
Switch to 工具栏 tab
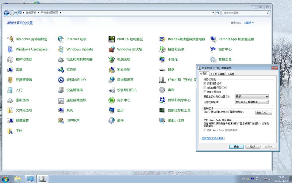pyautogui.click(x=231, y=74)
